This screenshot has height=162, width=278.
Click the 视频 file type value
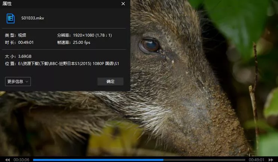(22, 35)
